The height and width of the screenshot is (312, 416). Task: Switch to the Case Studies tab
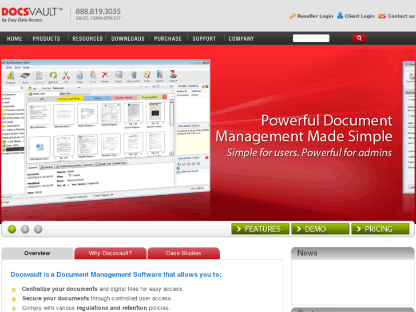click(184, 253)
